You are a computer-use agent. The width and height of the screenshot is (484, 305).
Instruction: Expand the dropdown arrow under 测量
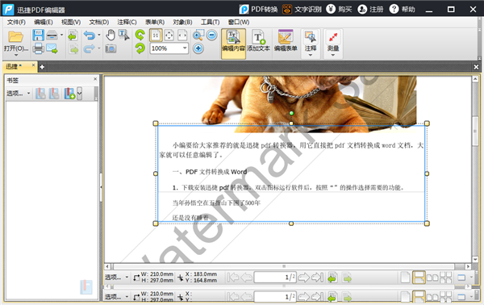pyautogui.click(x=333, y=55)
